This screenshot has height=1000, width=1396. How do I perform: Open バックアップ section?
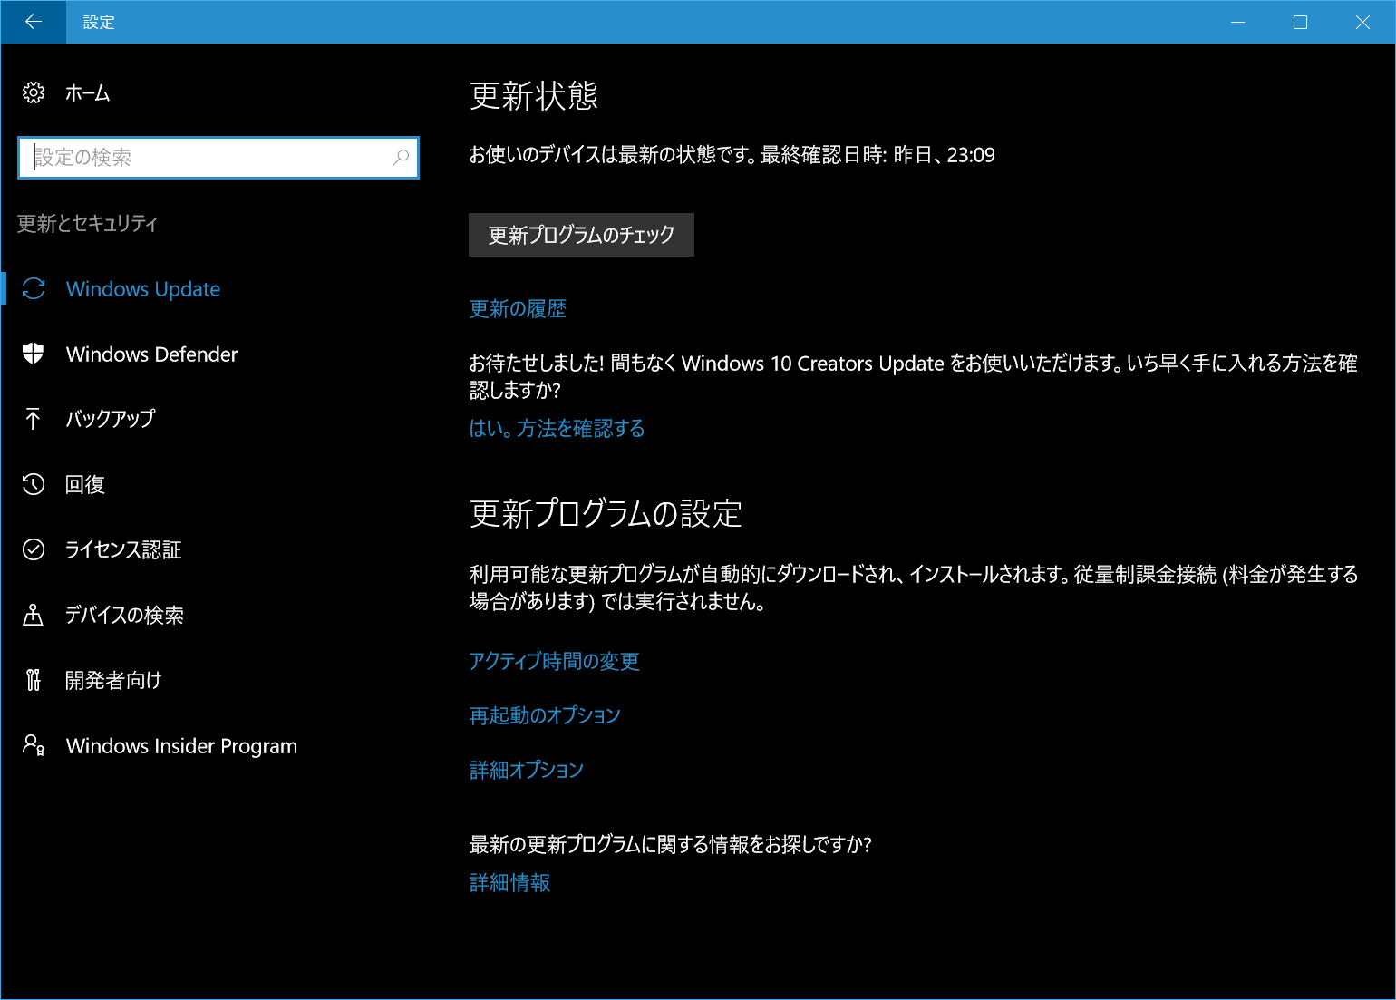(x=111, y=419)
